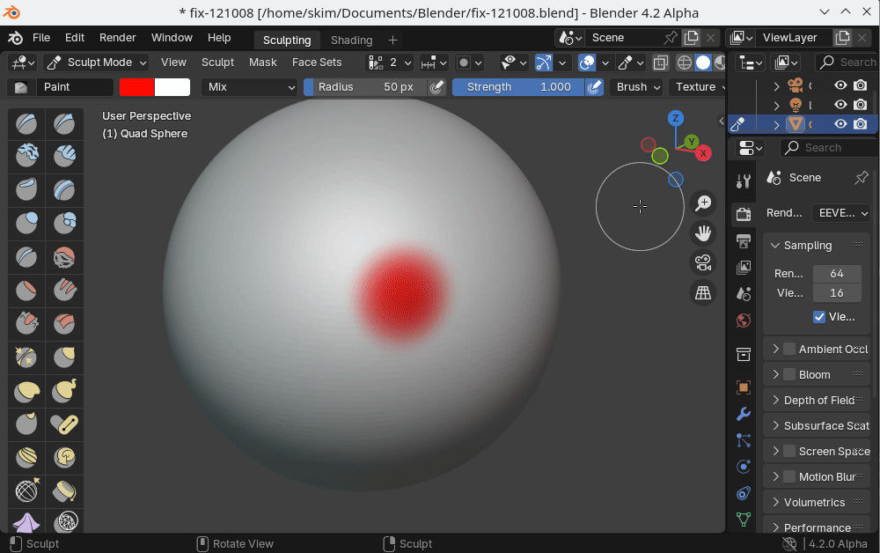880x553 pixels.
Task: Open the Modifiers wrench properties tab
Action: (x=744, y=414)
